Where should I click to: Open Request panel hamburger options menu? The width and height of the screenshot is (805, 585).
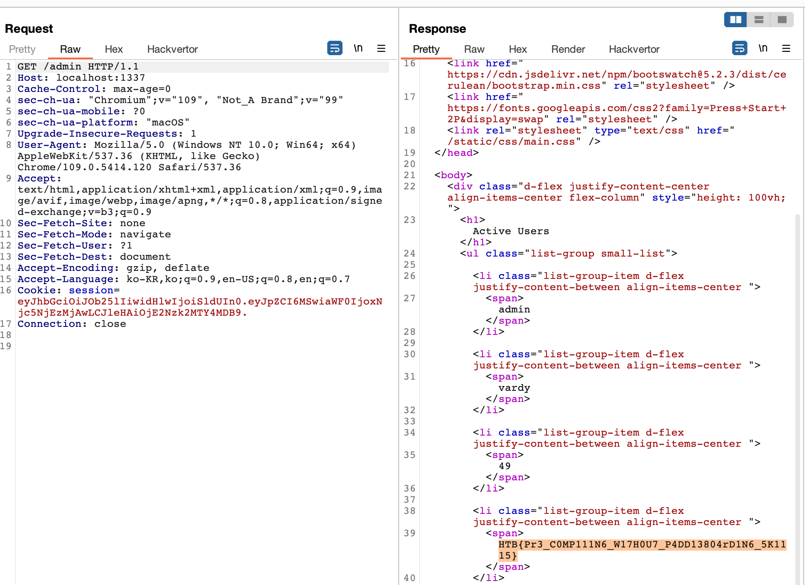tap(381, 48)
